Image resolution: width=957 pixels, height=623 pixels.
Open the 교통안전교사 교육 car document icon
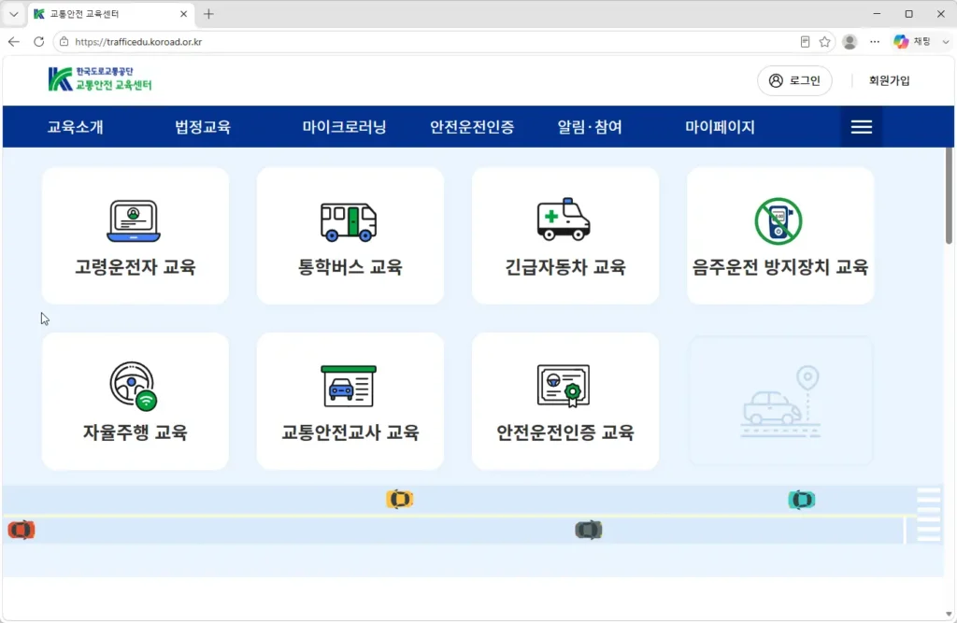[x=349, y=386]
